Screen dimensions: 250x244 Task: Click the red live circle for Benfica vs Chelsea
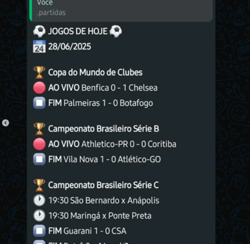(39, 88)
